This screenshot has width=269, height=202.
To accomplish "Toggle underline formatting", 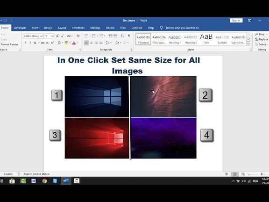I will point(35,43).
